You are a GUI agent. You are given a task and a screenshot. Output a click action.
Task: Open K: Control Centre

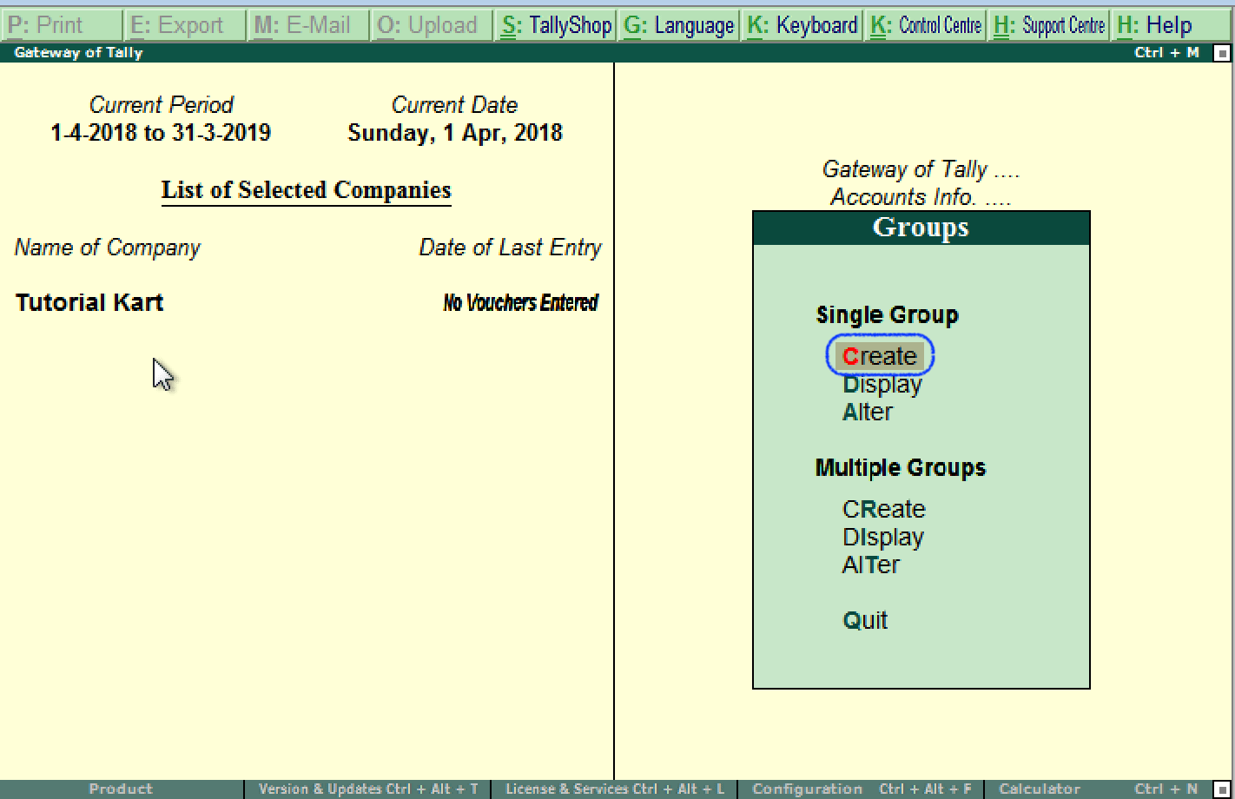(926, 25)
